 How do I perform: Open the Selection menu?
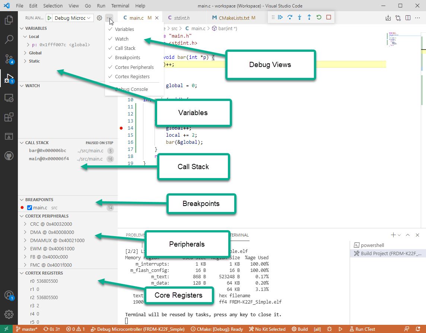click(53, 6)
